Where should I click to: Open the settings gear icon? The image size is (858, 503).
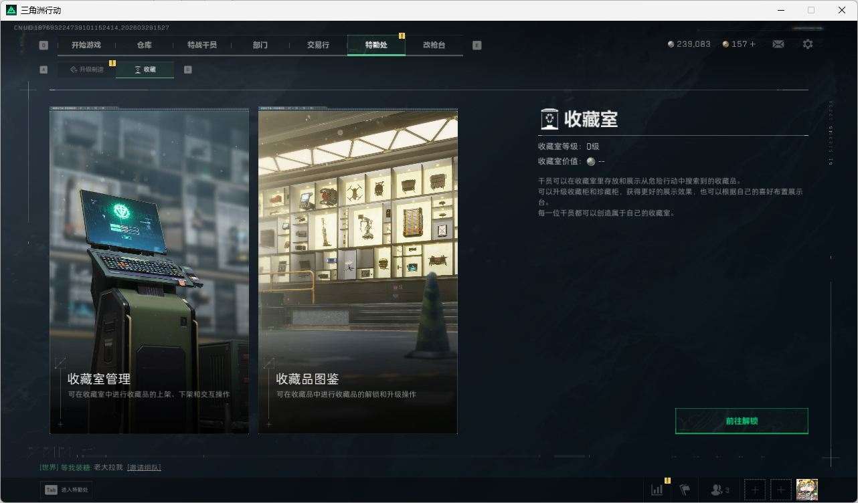point(808,44)
